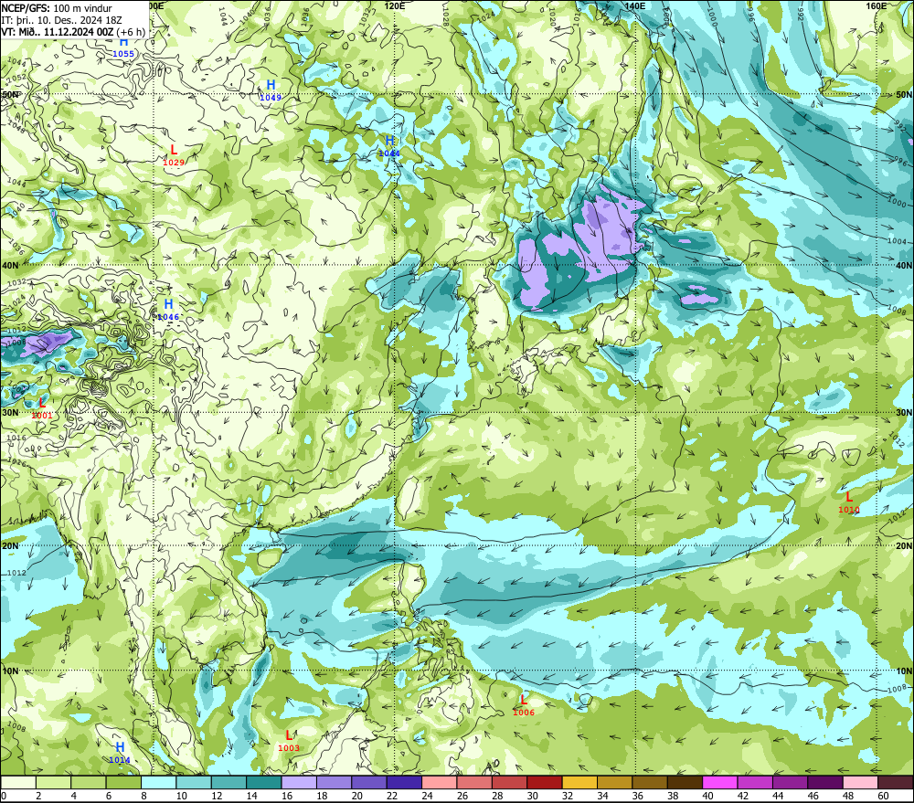This screenshot has height=803, width=914.
Task: Click the 6–8 green legend swatch
Action: pos(123,782)
